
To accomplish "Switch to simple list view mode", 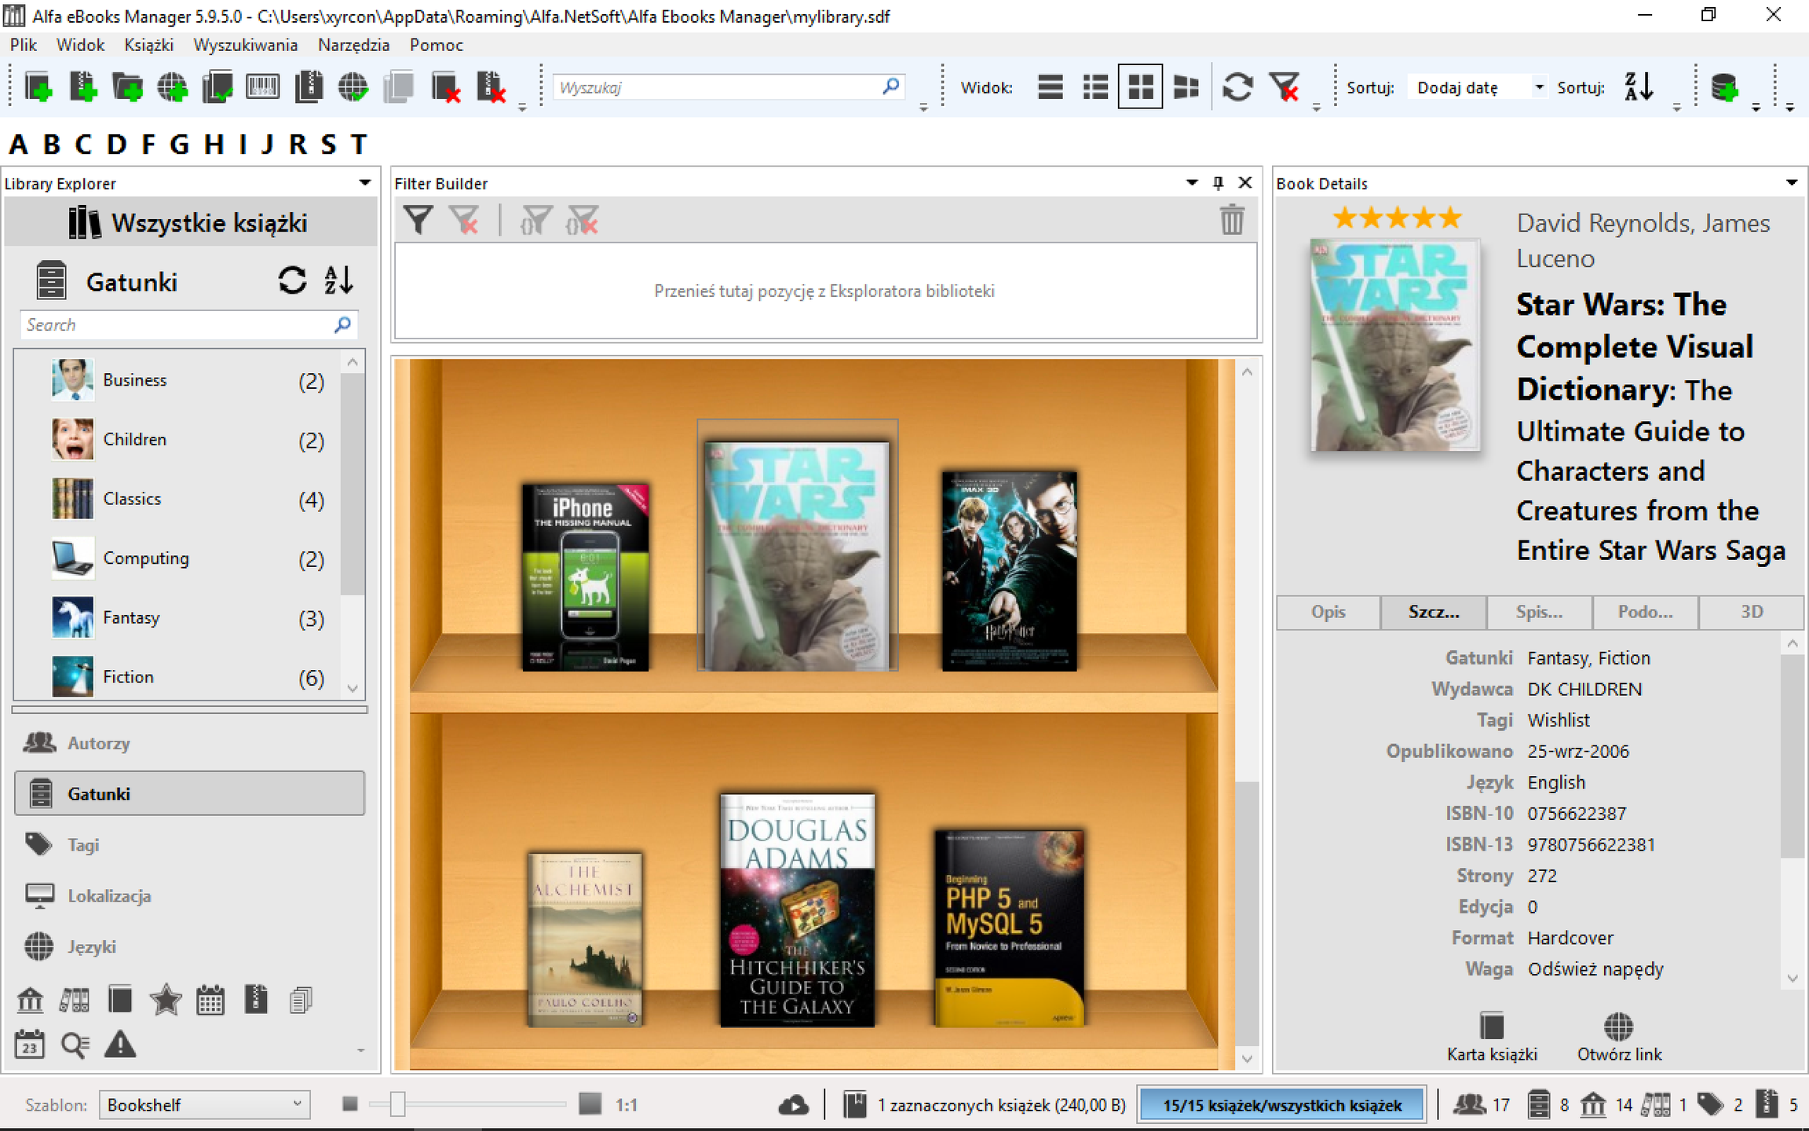I will coord(1050,86).
